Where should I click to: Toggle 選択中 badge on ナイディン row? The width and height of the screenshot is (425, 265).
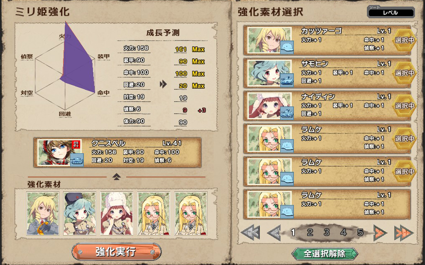404,106
